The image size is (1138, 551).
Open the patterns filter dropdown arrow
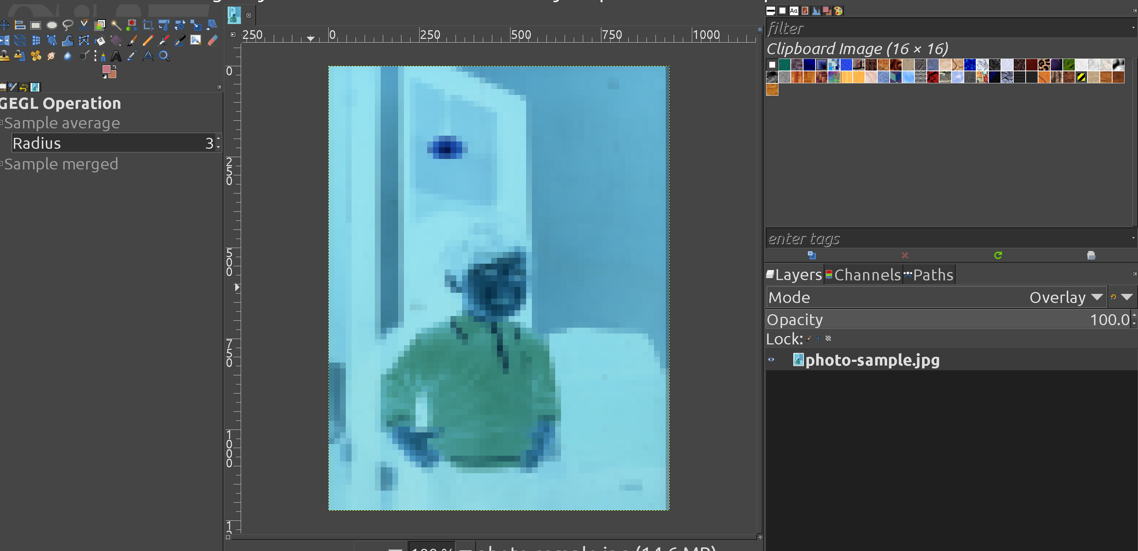point(1133,27)
